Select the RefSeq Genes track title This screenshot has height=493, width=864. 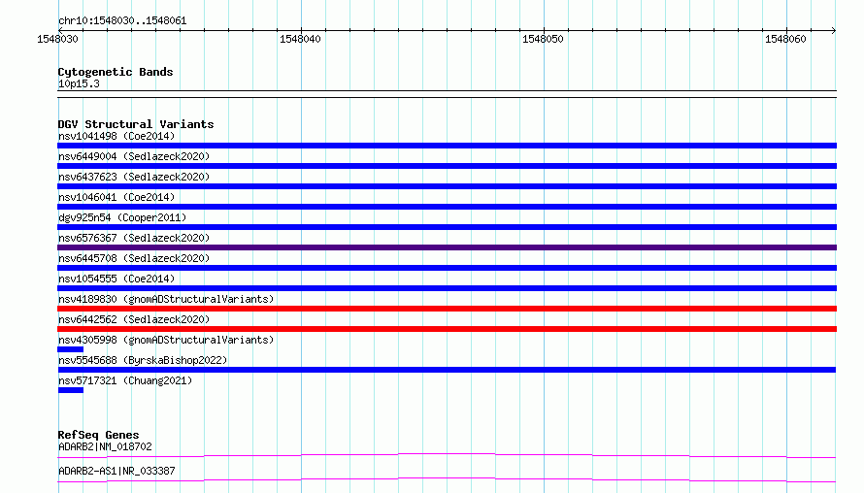pyautogui.click(x=98, y=435)
